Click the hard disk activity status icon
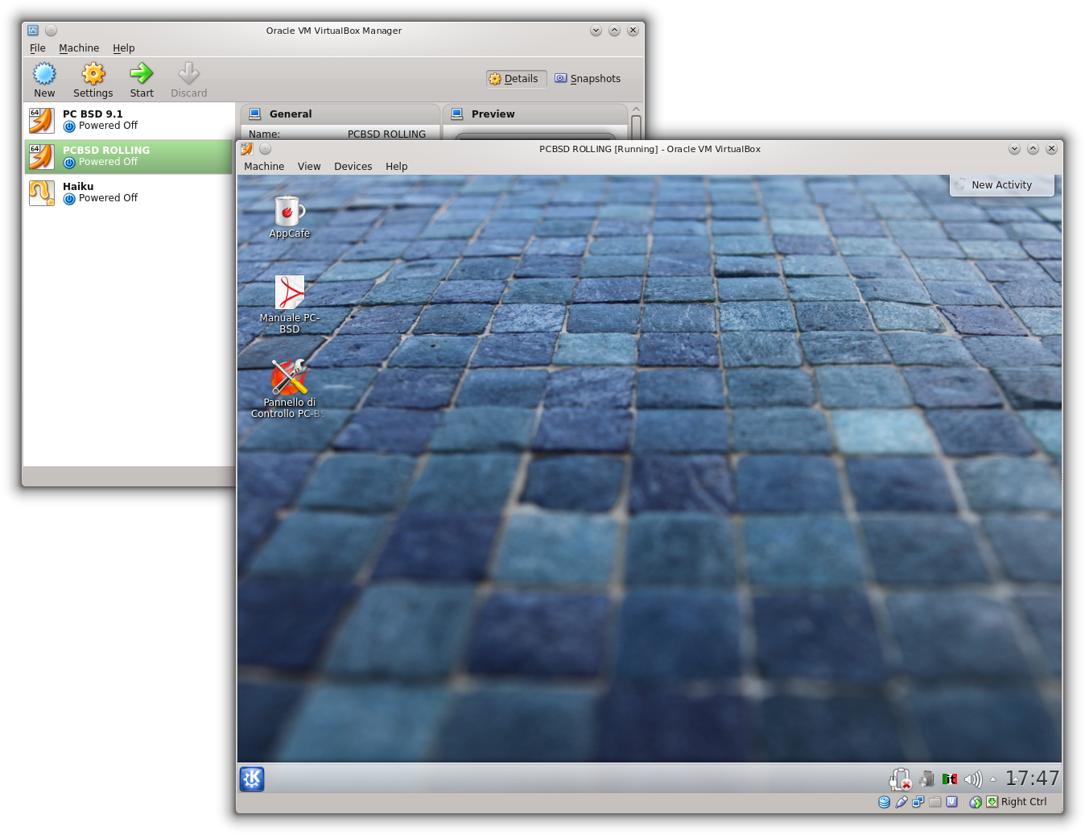The height and width of the screenshot is (835, 1085). tap(884, 802)
